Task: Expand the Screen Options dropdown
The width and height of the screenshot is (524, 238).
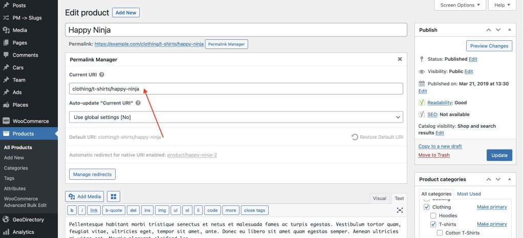Action: click(460, 5)
